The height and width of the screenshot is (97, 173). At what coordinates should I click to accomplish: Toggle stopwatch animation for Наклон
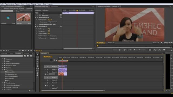[x=39, y=31]
